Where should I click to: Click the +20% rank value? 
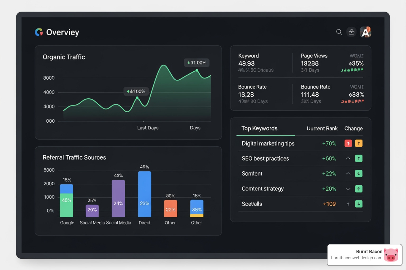click(329, 189)
